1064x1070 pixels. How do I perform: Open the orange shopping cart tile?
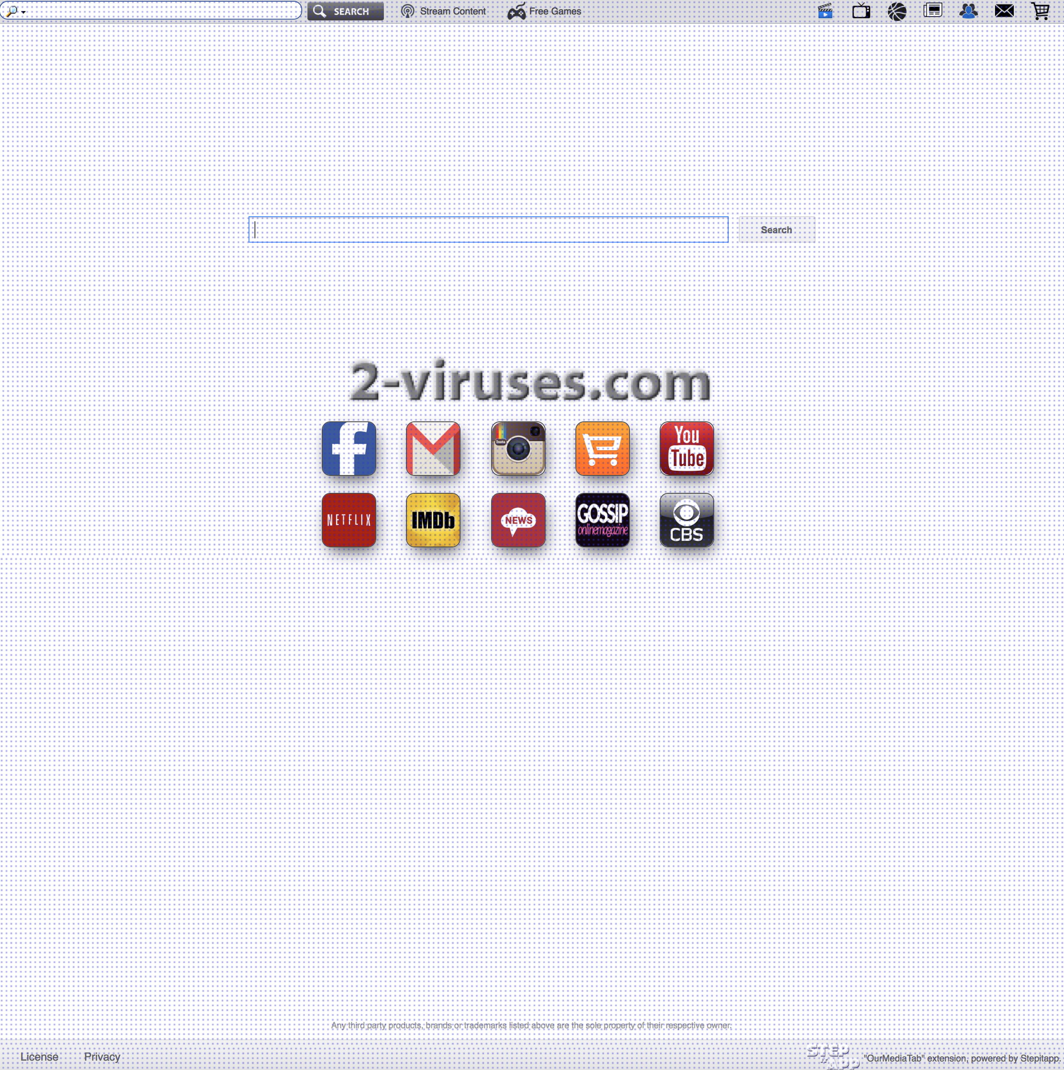pos(602,448)
